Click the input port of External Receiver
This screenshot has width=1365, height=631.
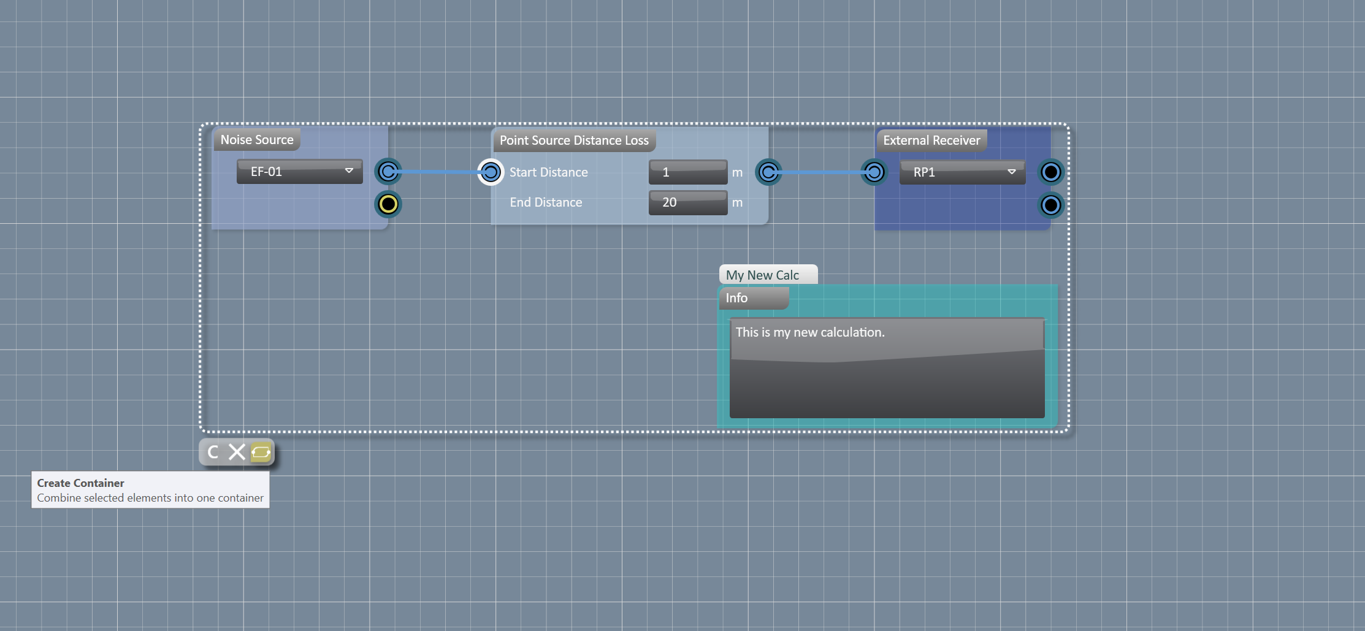coord(874,172)
